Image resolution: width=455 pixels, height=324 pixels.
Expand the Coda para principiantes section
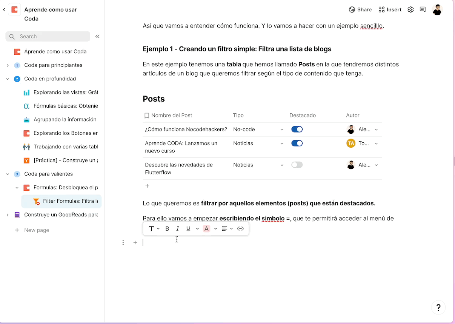8,65
